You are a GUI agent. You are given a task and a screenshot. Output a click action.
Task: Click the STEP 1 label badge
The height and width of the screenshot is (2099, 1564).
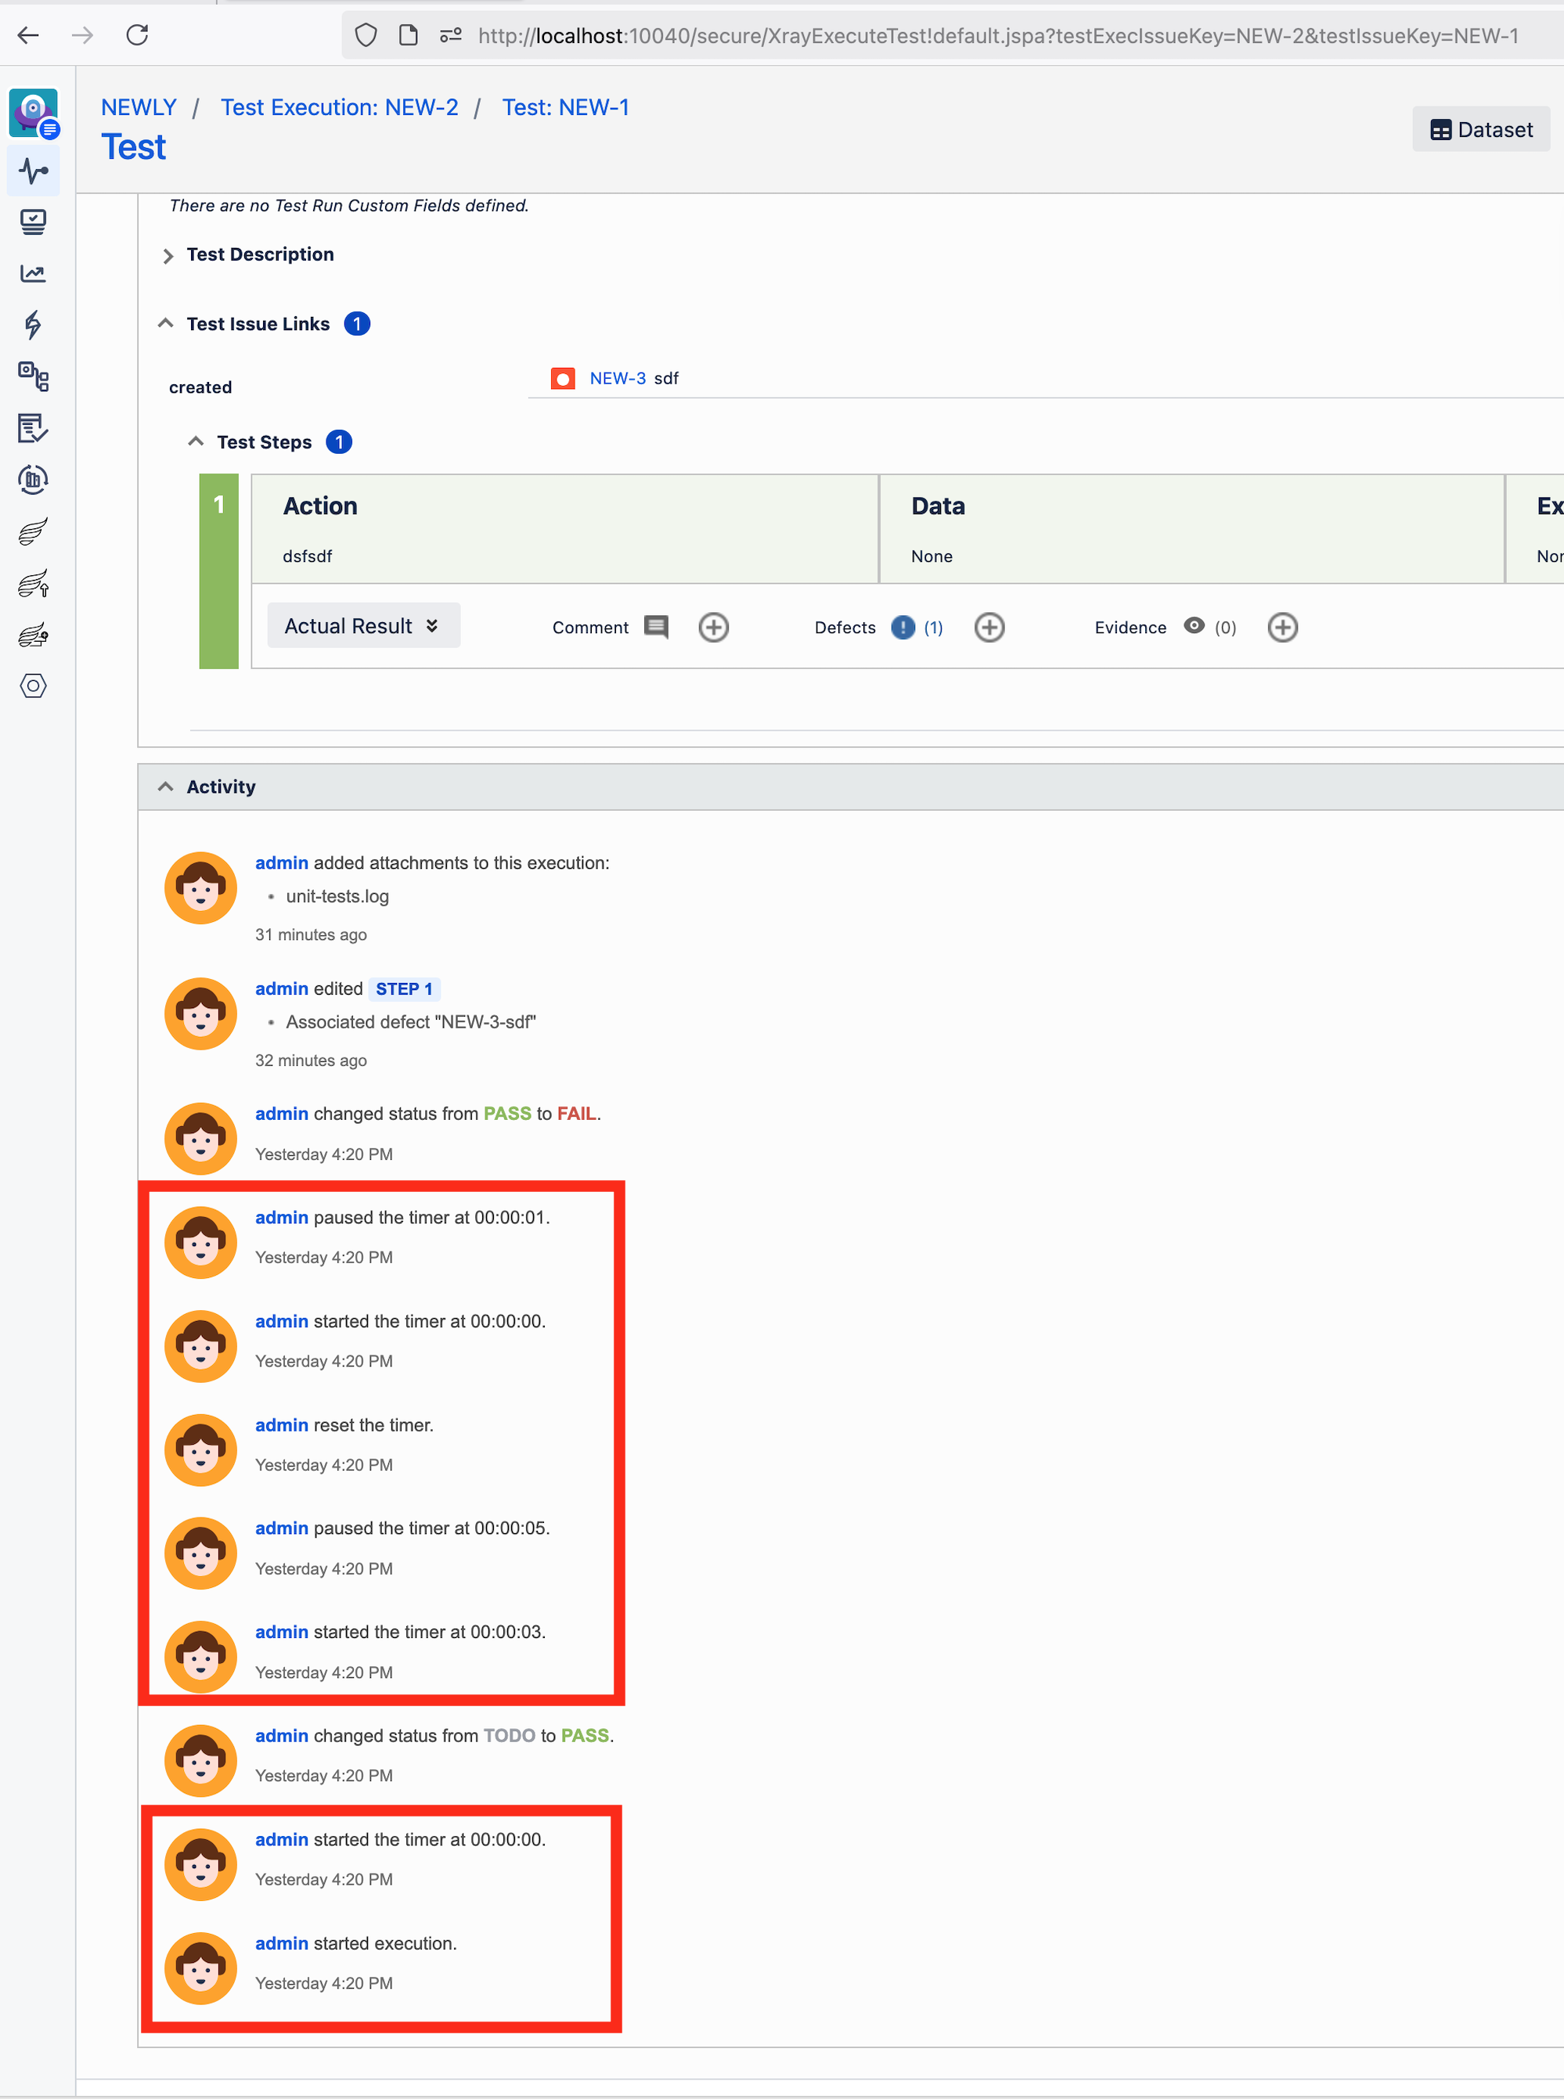tap(404, 989)
